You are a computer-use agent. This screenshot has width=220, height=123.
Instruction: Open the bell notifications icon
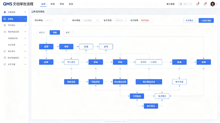point(198,4)
